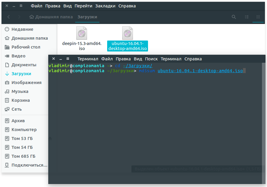267x187 pixels.
Task: Click the ~/Загрузки/ path in terminal
Action: tap(138, 66)
